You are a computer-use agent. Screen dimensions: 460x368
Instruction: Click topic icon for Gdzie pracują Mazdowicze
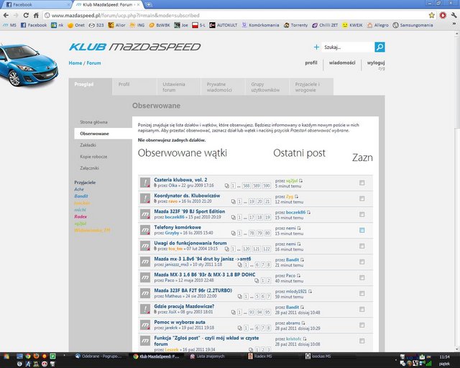point(145,309)
